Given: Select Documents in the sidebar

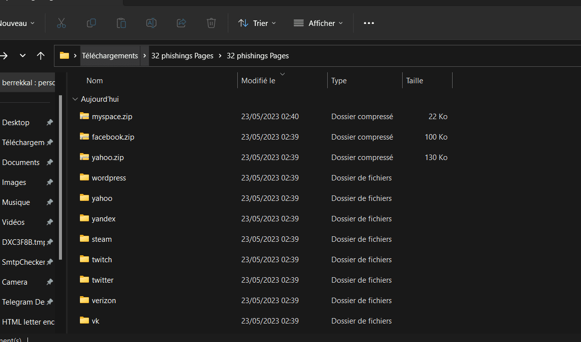Looking at the screenshot, I should 20,163.
